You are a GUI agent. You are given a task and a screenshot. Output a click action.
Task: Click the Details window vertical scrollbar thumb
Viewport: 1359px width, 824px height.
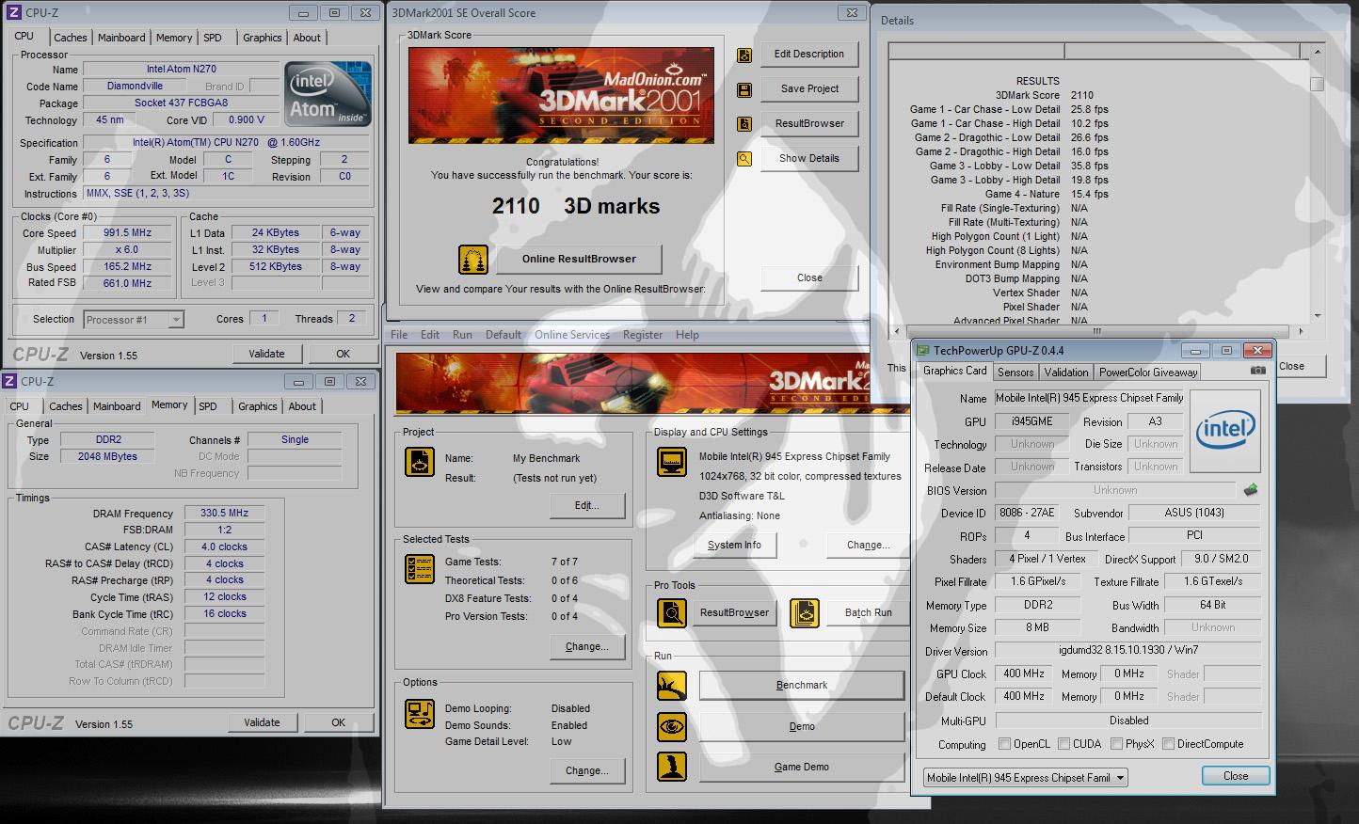[1318, 84]
